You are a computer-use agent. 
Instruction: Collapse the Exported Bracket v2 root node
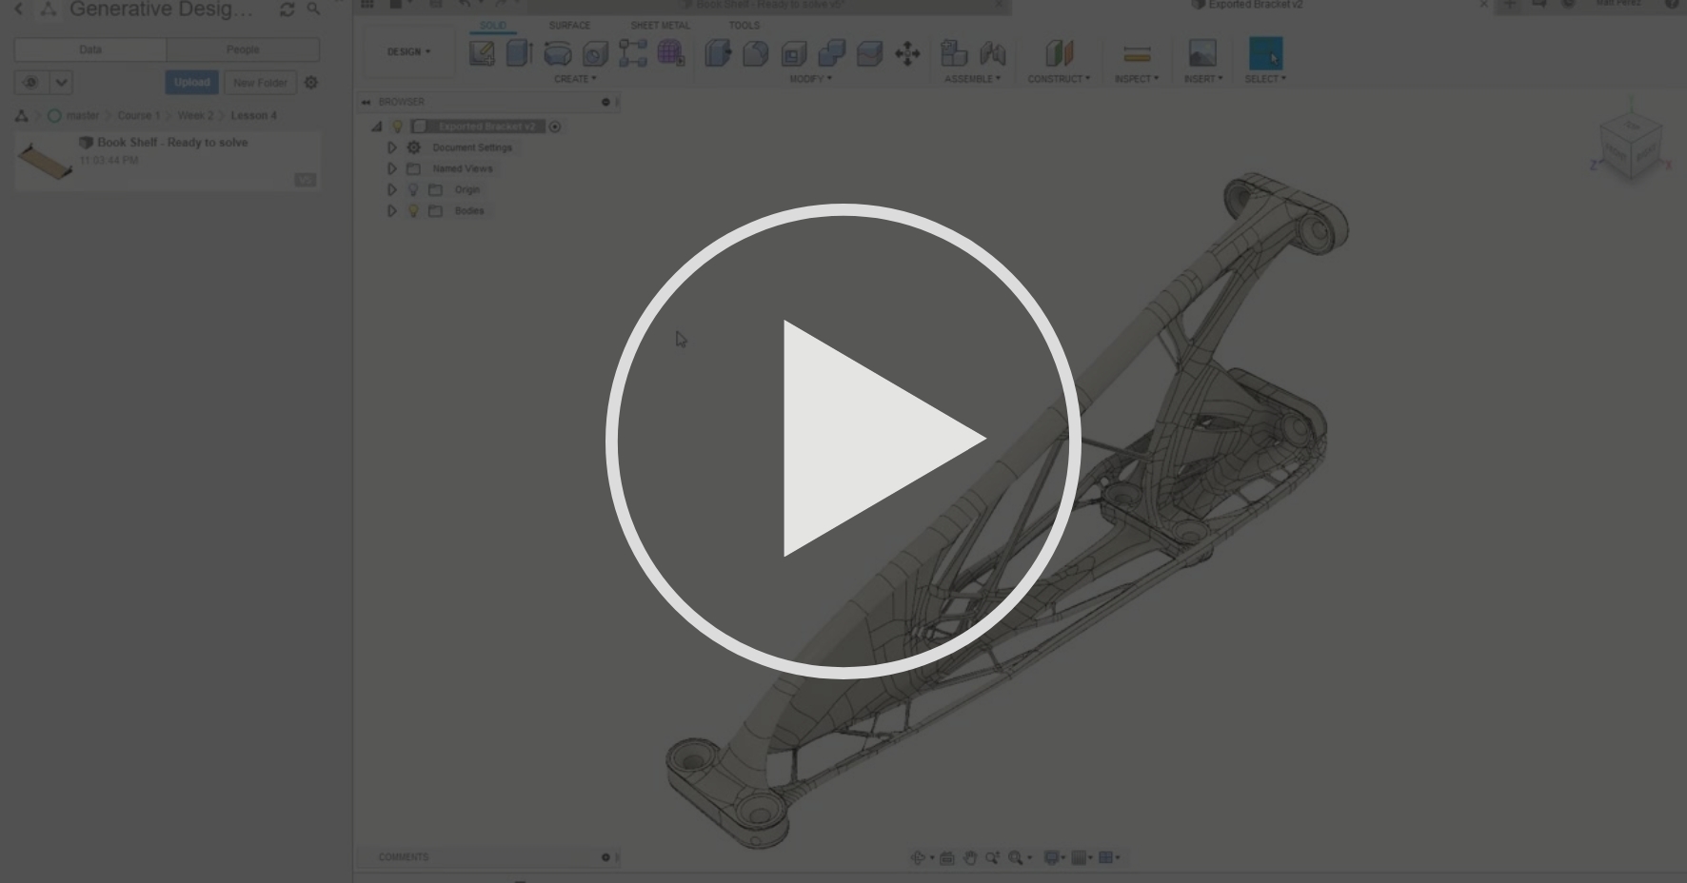(377, 127)
